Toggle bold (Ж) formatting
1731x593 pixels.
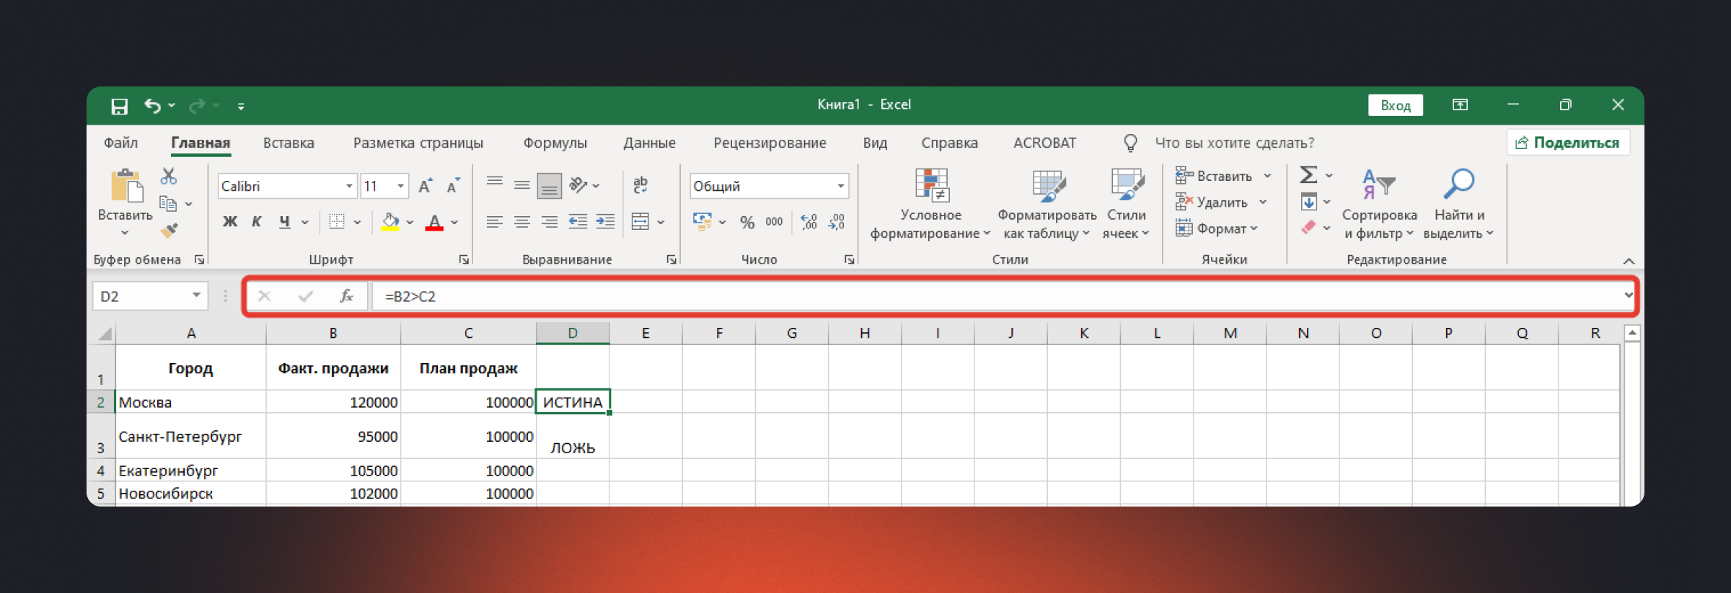(229, 222)
